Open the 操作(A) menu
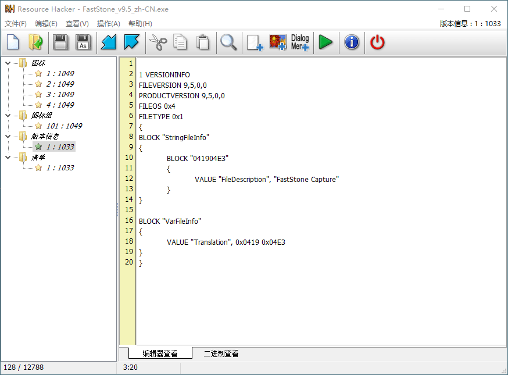Image resolution: width=508 pixels, height=375 pixels. (x=109, y=24)
